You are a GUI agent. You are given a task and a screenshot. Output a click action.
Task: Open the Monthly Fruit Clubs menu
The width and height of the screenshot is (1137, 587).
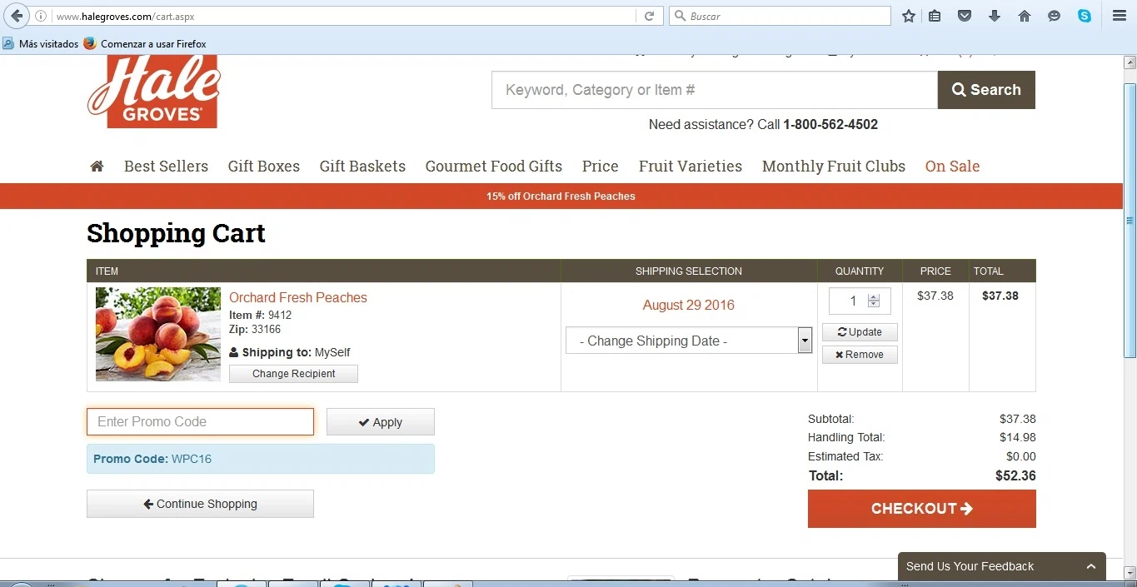click(x=834, y=167)
